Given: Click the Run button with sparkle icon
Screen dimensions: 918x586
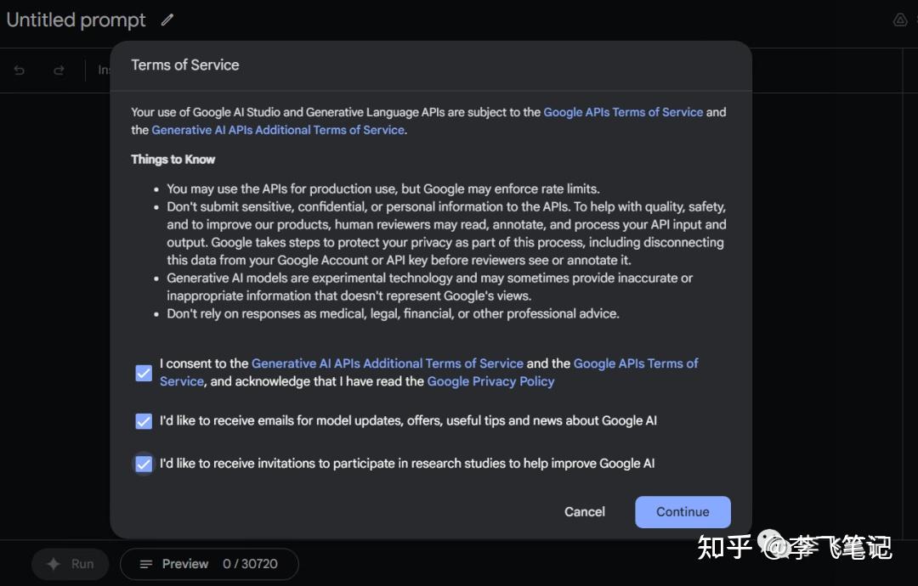Looking at the screenshot, I should [x=71, y=564].
